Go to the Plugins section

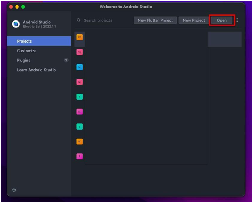[x=24, y=60]
